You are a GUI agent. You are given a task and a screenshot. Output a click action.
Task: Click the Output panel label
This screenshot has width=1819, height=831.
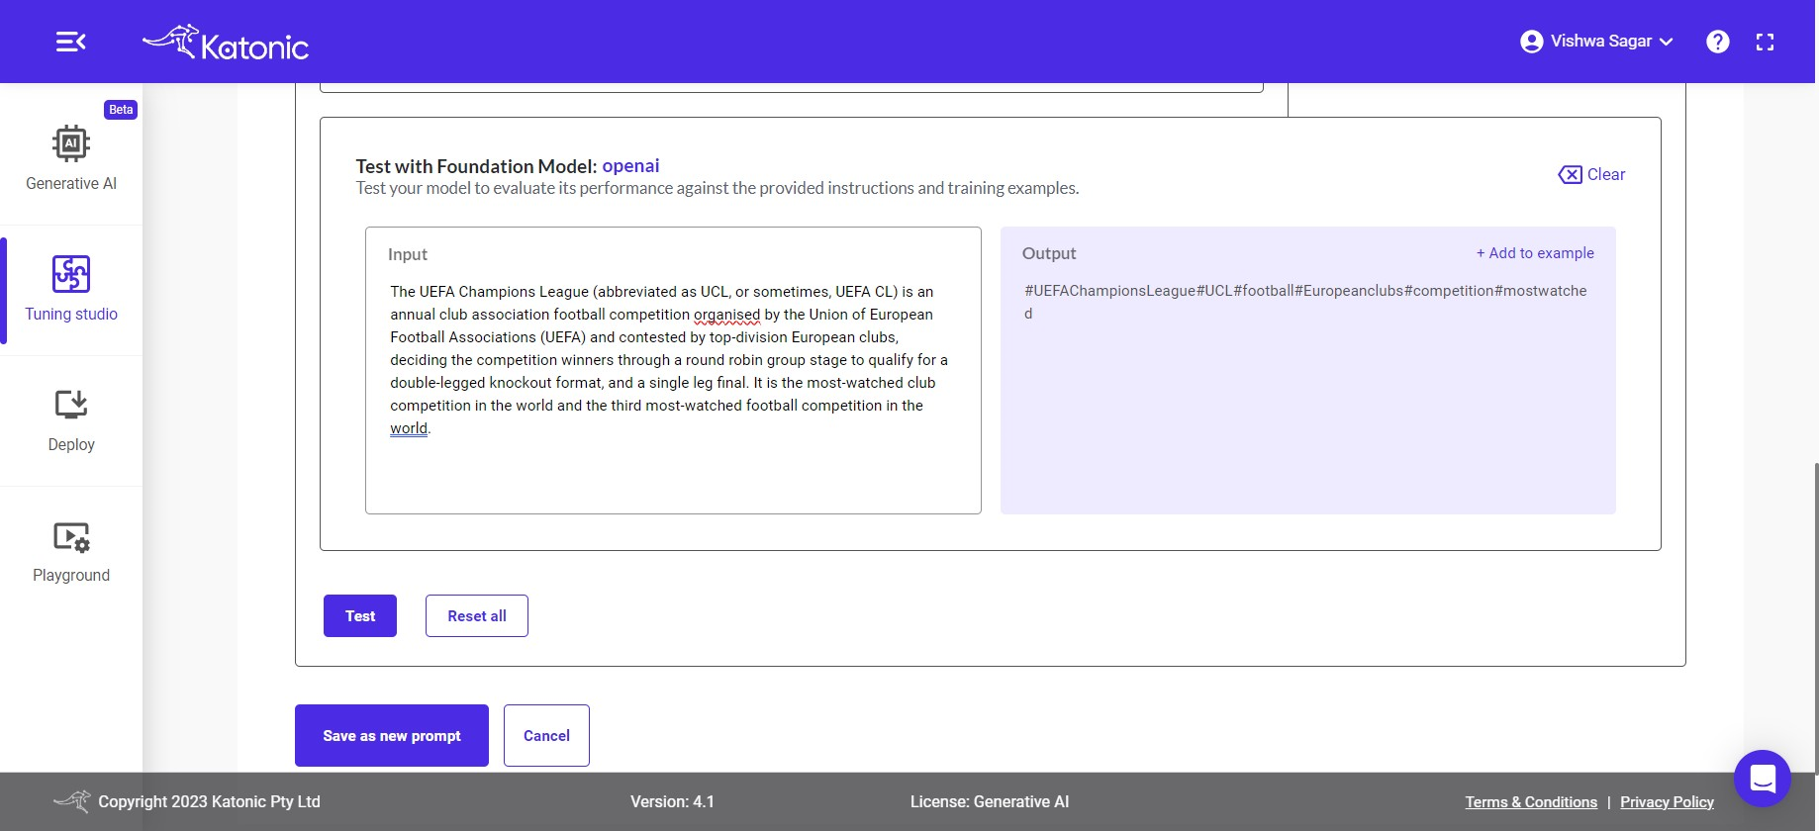point(1049,253)
